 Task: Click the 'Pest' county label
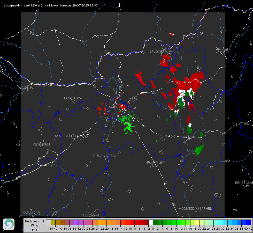pyautogui.click(x=178, y=156)
